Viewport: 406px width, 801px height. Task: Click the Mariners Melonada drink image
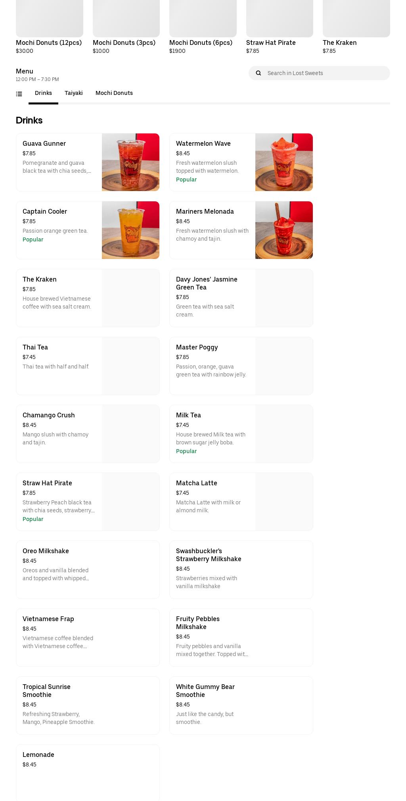(284, 230)
